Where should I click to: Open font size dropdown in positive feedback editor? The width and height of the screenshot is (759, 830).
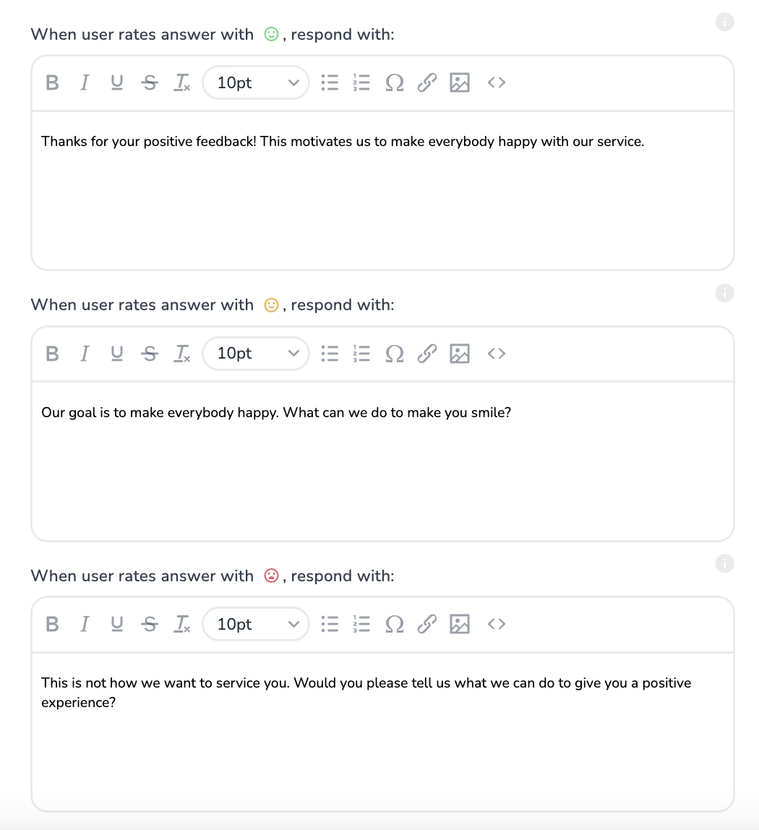pyautogui.click(x=256, y=83)
